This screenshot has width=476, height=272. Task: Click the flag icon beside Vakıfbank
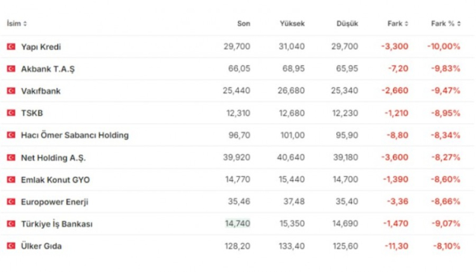tap(11, 91)
